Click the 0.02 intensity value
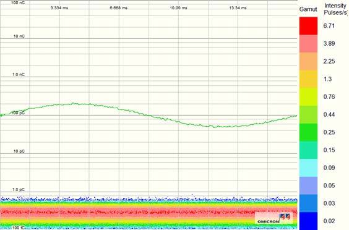The height and width of the screenshot is (230, 349). pos(329,221)
